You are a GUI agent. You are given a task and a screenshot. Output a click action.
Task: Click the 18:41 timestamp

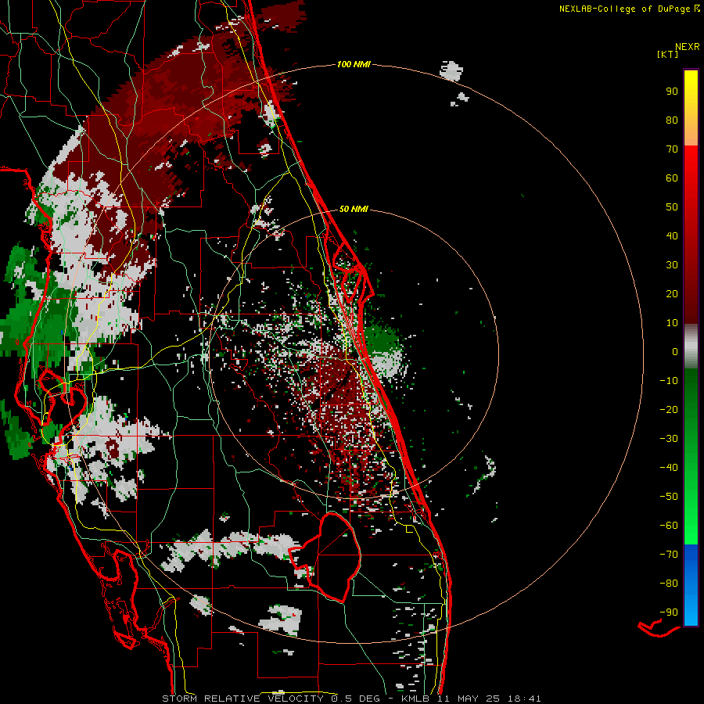[524, 699]
